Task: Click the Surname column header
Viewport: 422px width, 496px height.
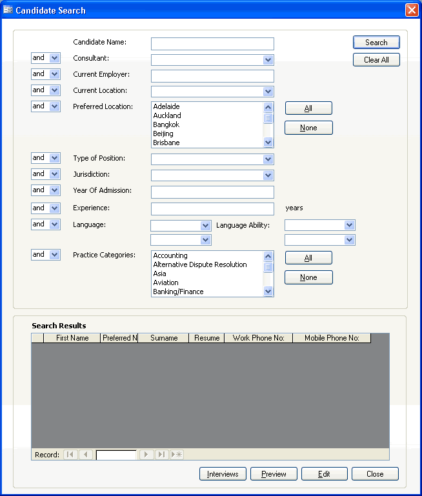Action: coord(163,338)
